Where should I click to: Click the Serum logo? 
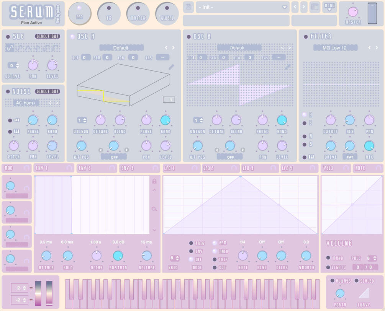(32, 12)
